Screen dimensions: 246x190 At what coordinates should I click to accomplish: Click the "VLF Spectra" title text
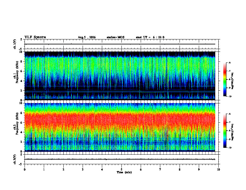[35, 37]
